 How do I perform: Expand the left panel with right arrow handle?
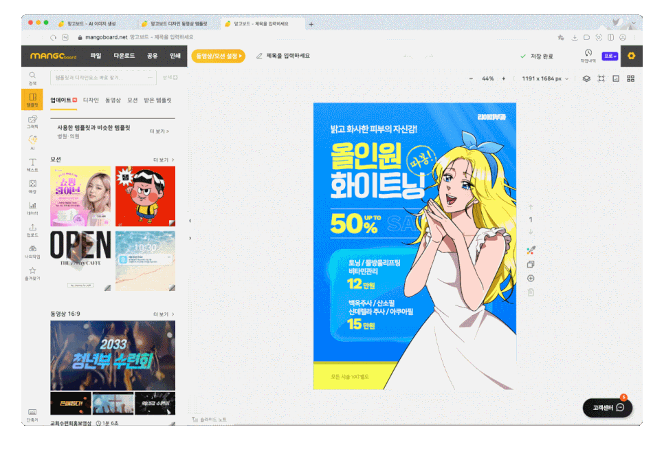coord(190,238)
